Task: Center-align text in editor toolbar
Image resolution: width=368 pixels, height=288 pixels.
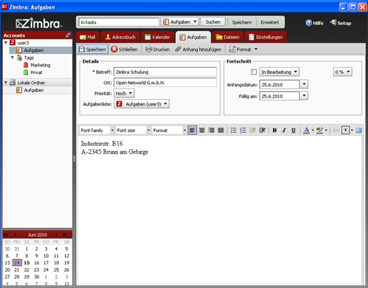Action: tap(202, 130)
